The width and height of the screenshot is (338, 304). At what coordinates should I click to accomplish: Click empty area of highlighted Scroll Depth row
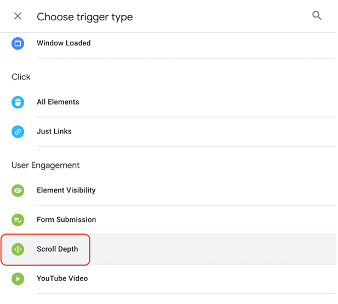(x=211, y=249)
